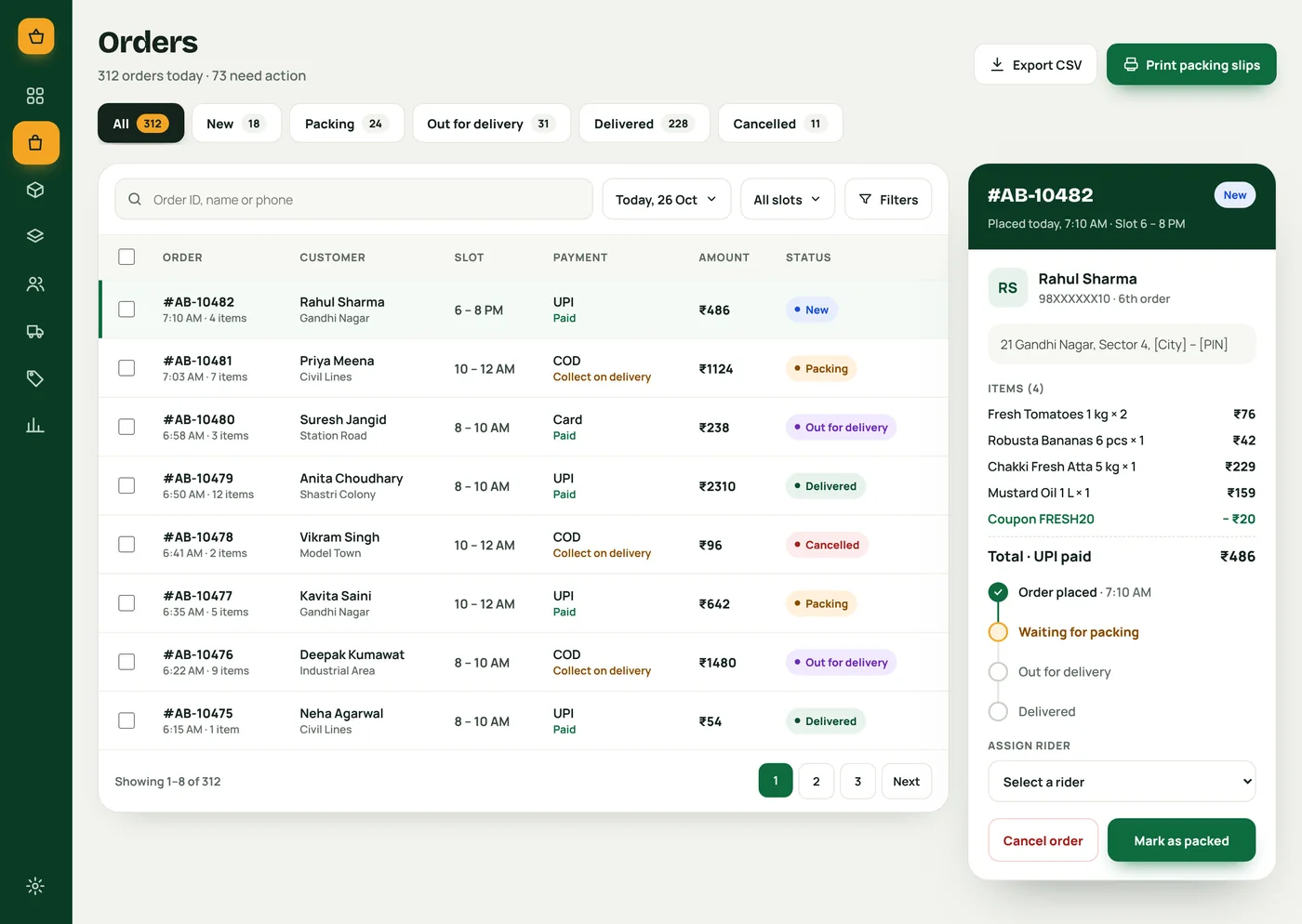The width and height of the screenshot is (1302, 924).
Task: Toggle the select-all orders checkbox in header
Action: click(x=126, y=257)
